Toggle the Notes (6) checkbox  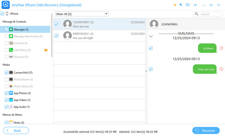coord(6,123)
